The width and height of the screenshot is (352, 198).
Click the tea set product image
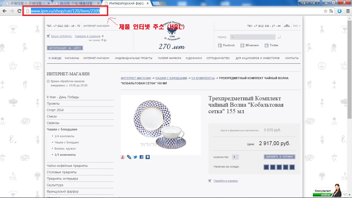[161, 125]
